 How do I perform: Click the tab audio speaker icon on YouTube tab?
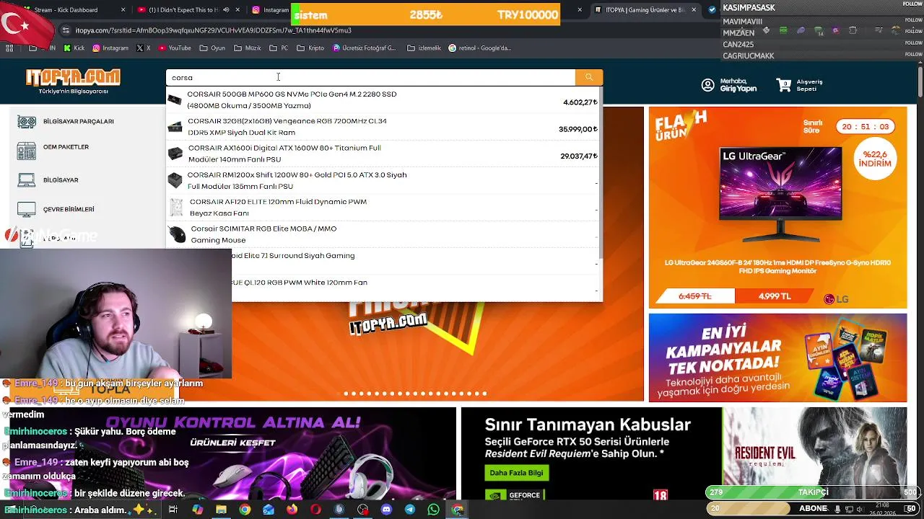point(226,10)
